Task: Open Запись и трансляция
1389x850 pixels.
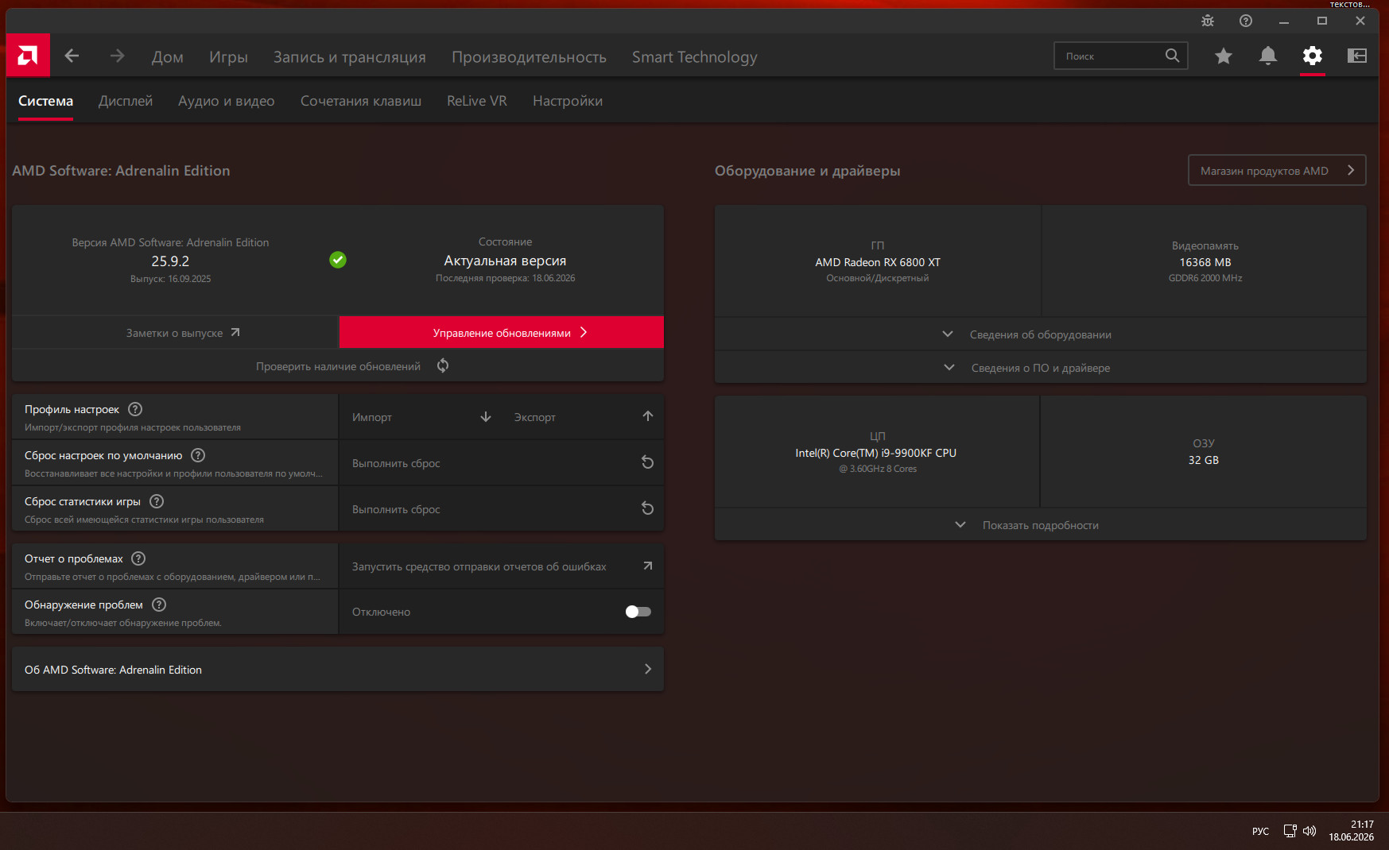Action: coord(350,57)
